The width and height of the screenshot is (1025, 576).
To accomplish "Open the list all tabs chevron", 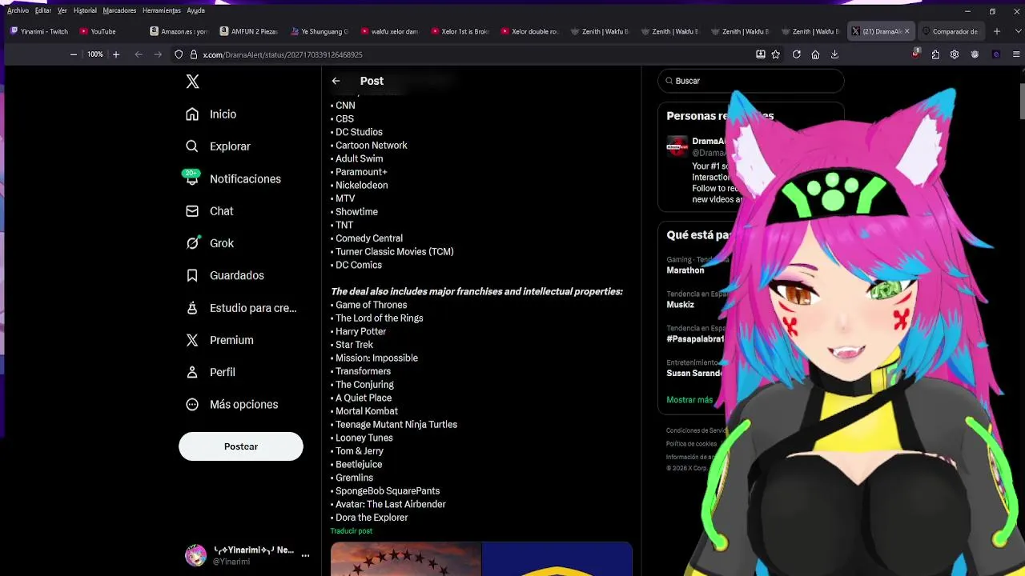I will [1017, 31].
